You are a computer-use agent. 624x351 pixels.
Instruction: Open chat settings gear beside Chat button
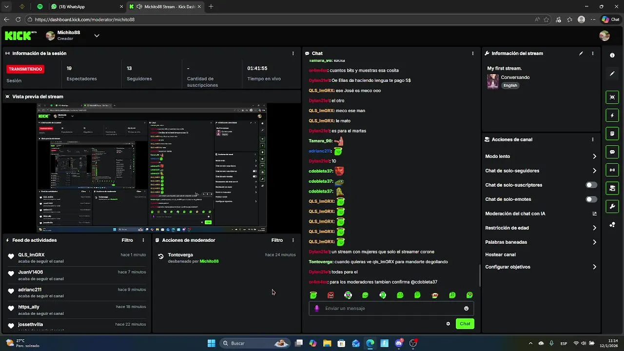pyautogui.click(x=448, y=324)
